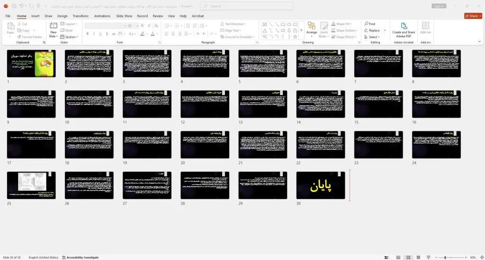Open the Arrange tool
485x260 pixels.
[x=312, y=29]
